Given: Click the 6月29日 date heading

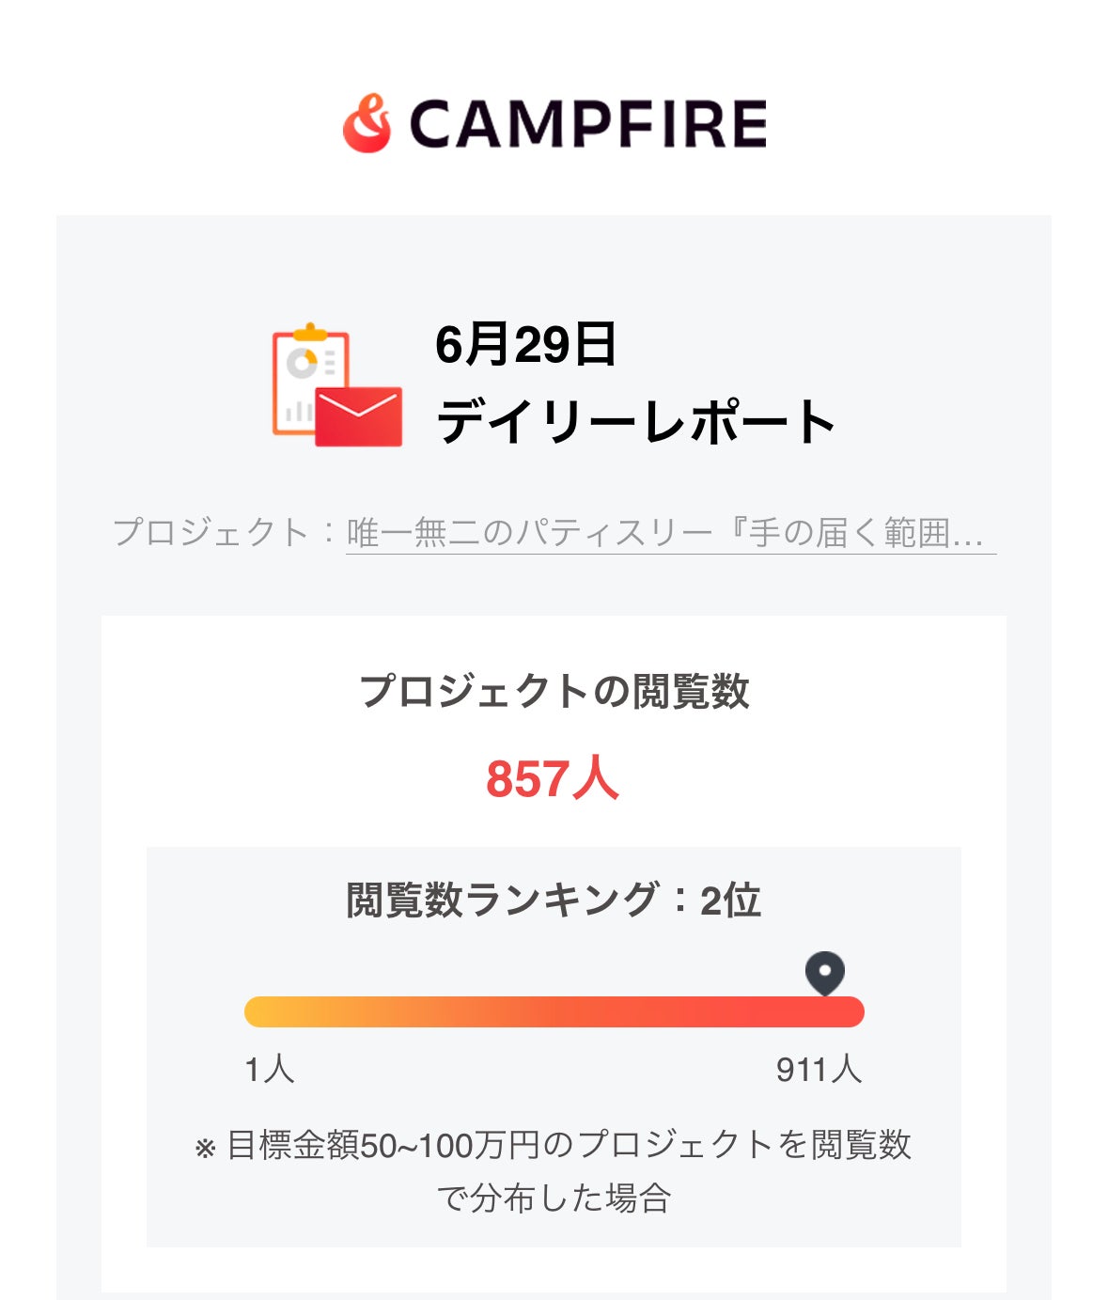Looking at the screenshot, I should pyautogui.click(x=525, y=344).
